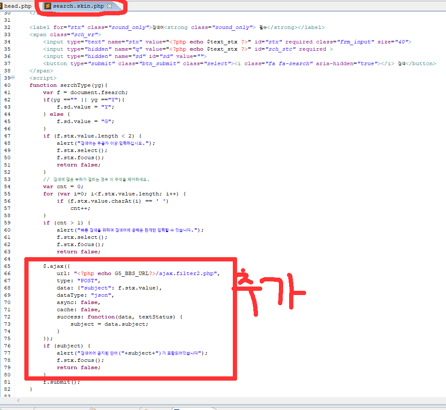Select the search.skin.php editor tab
The width and height of the screenshot is (446, 410).
pos(78,6)
